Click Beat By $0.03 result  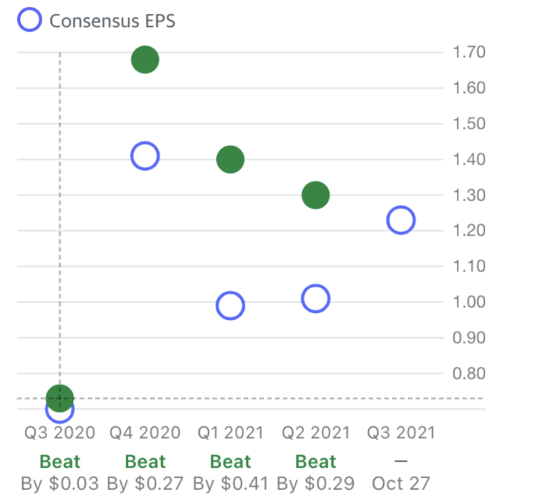point(60,473)
